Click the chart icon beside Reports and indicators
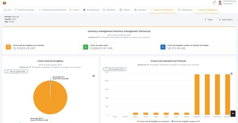Image resolution: width=238 pixels, height=123 pixels. (152, 10)
